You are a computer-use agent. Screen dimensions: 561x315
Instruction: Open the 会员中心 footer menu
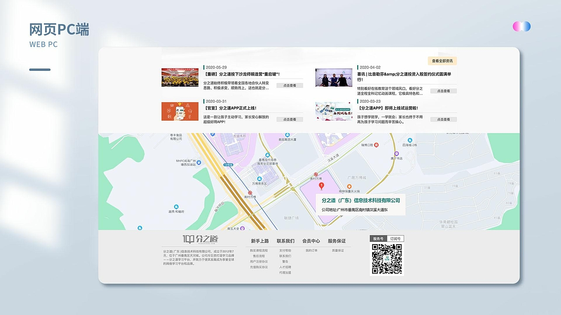pyautogui.click(x=311, y=241)
